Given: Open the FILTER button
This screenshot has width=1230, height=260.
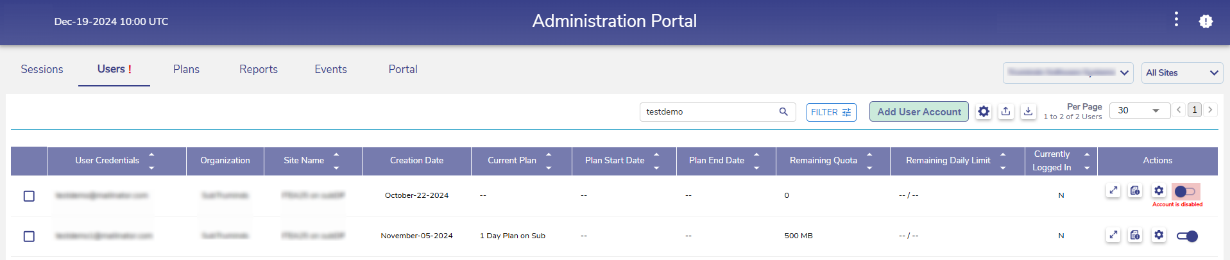Looking at the screenshot, I should 831,112.
